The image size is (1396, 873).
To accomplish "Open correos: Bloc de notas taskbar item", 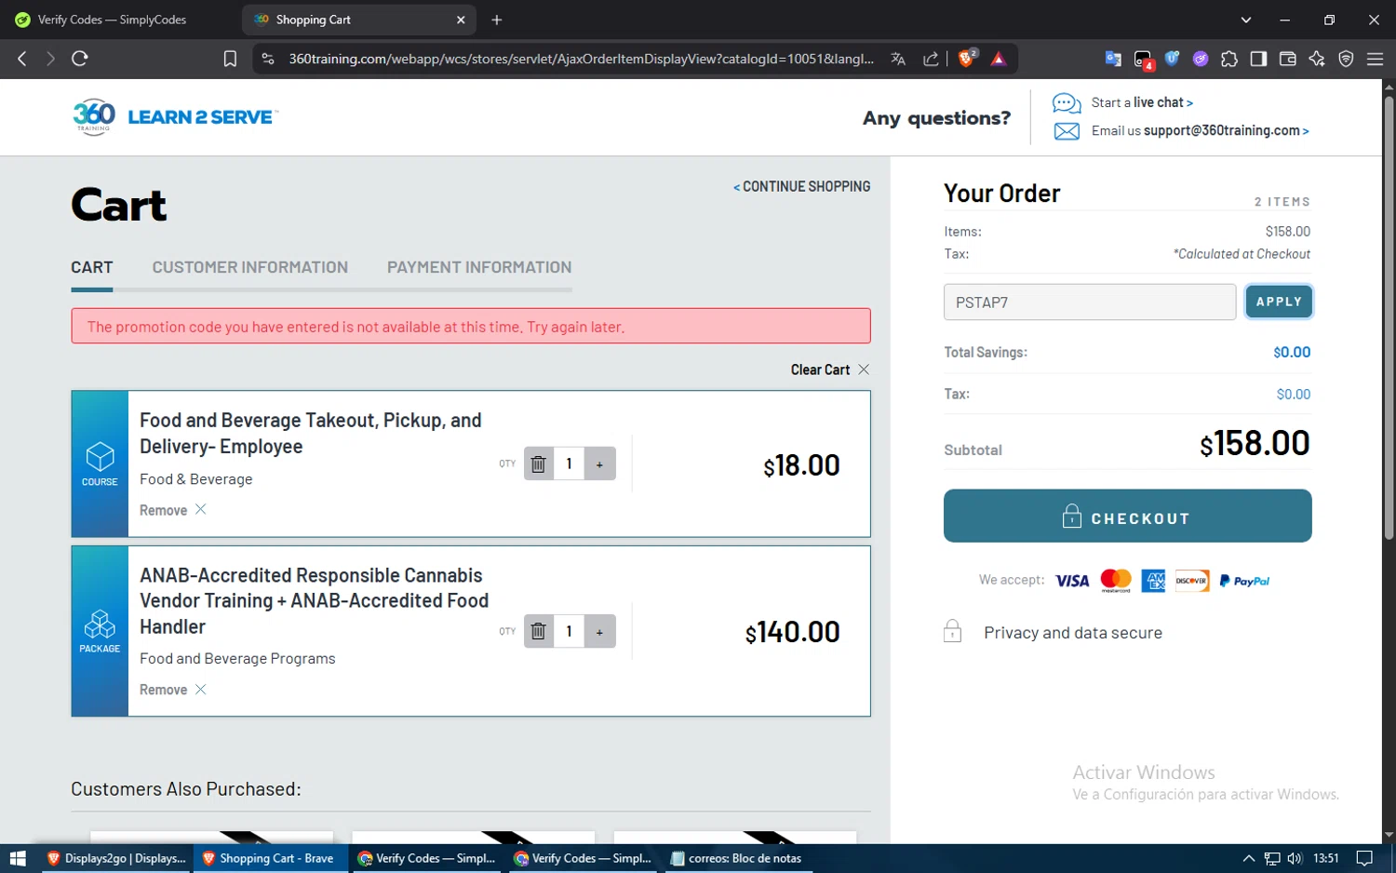I will tap(737, 858).
